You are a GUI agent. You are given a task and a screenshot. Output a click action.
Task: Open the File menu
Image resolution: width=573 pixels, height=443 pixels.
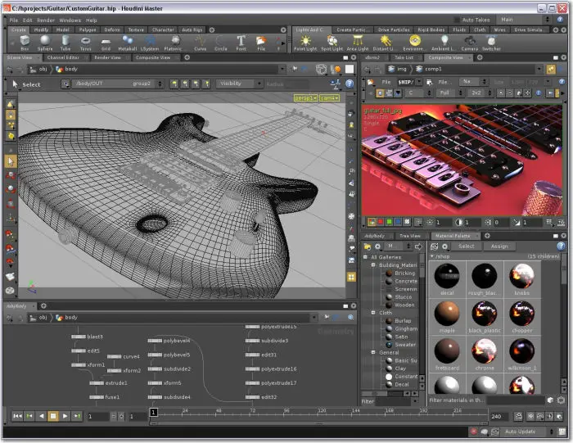14,20
